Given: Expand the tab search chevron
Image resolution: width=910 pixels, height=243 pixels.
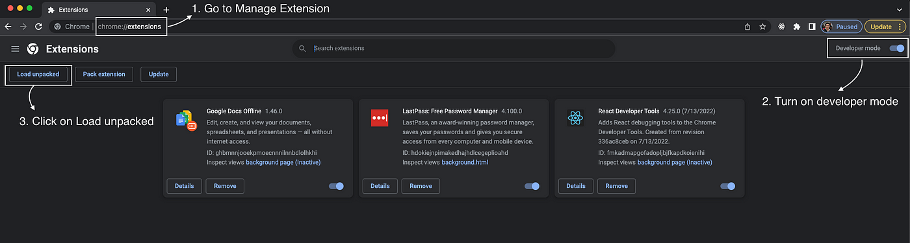Looking at the screenshot, I should [x=899, y=10].
